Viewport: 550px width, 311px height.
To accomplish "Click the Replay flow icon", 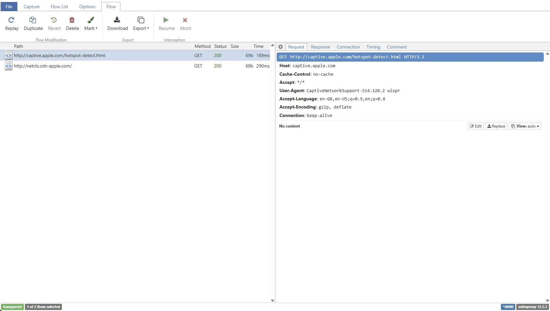I will coord(11,20).
